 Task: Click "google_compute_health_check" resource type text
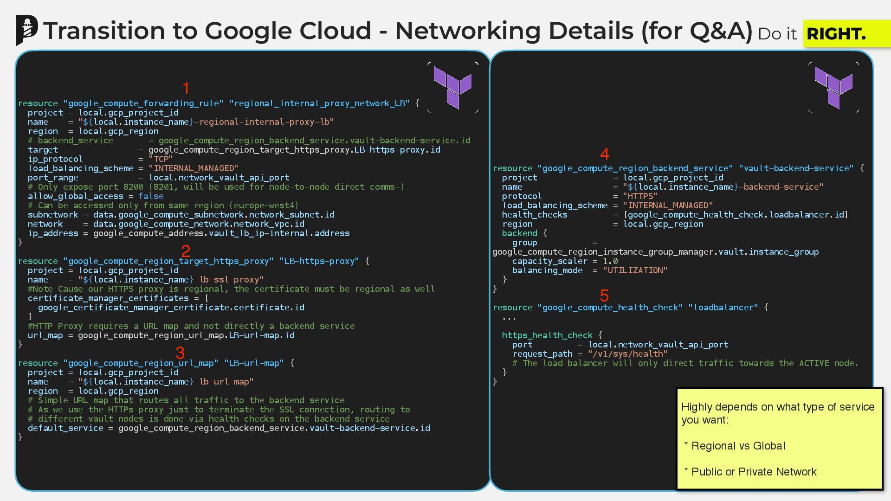click(x=610, y=307)
